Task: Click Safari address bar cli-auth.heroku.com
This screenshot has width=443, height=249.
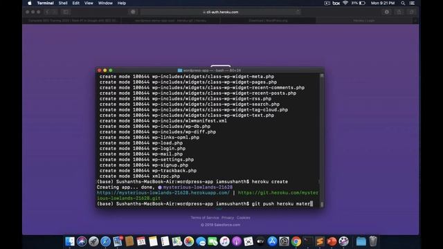Action: point(221,12)
